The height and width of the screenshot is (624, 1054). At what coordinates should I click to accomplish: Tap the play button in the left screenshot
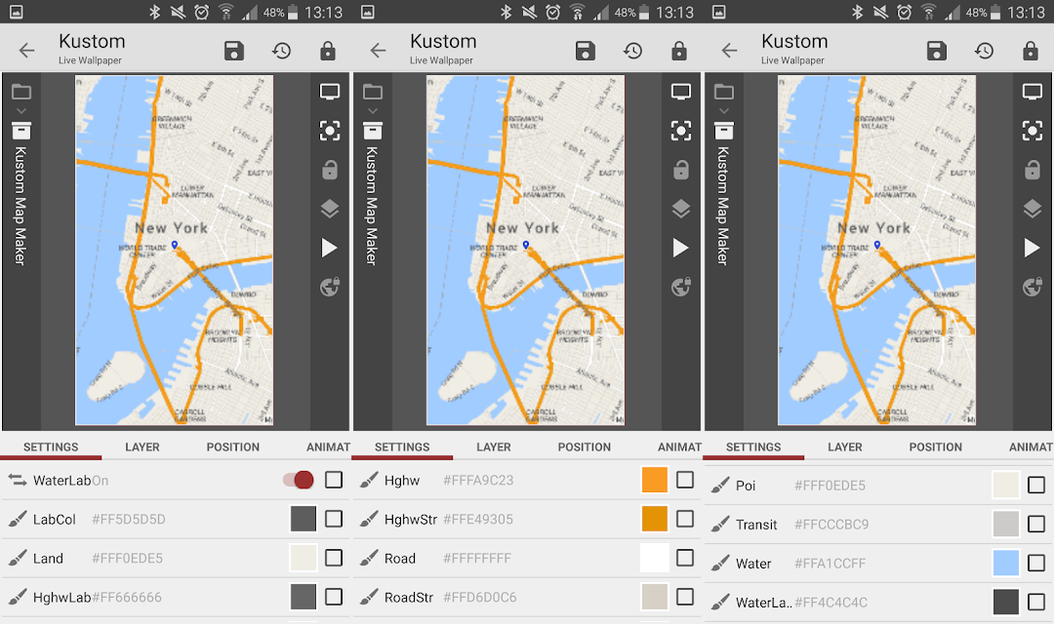click(330, 248)
